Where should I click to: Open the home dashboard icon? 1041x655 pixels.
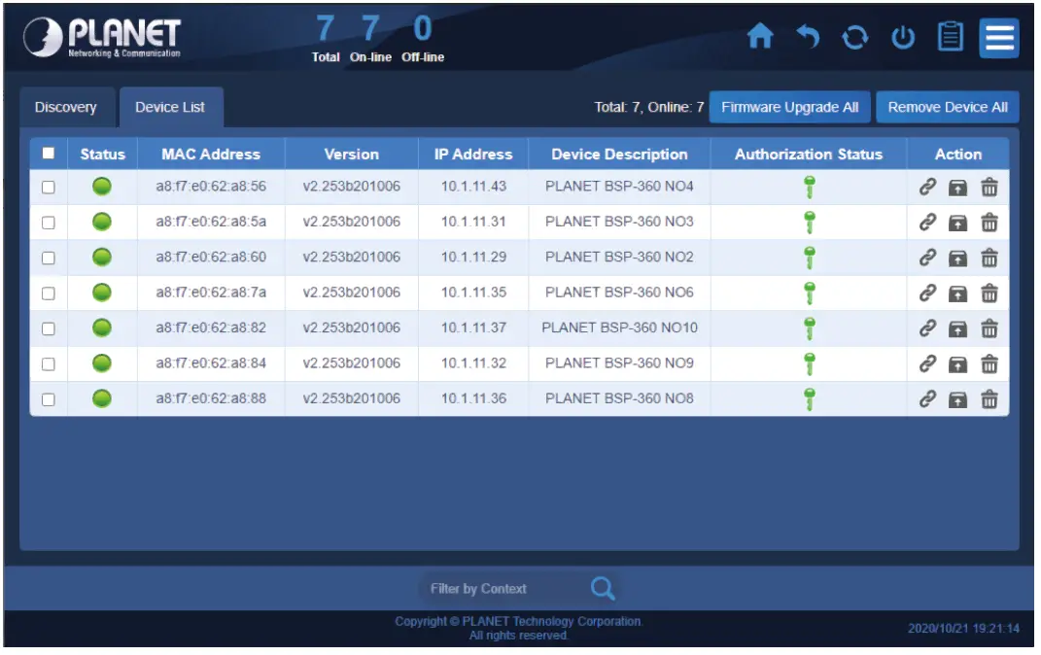[x=762, y=37]
